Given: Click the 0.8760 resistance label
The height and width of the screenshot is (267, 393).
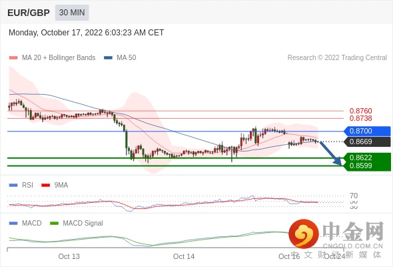Looking at the screenshot, I should (x=360, y=111).
